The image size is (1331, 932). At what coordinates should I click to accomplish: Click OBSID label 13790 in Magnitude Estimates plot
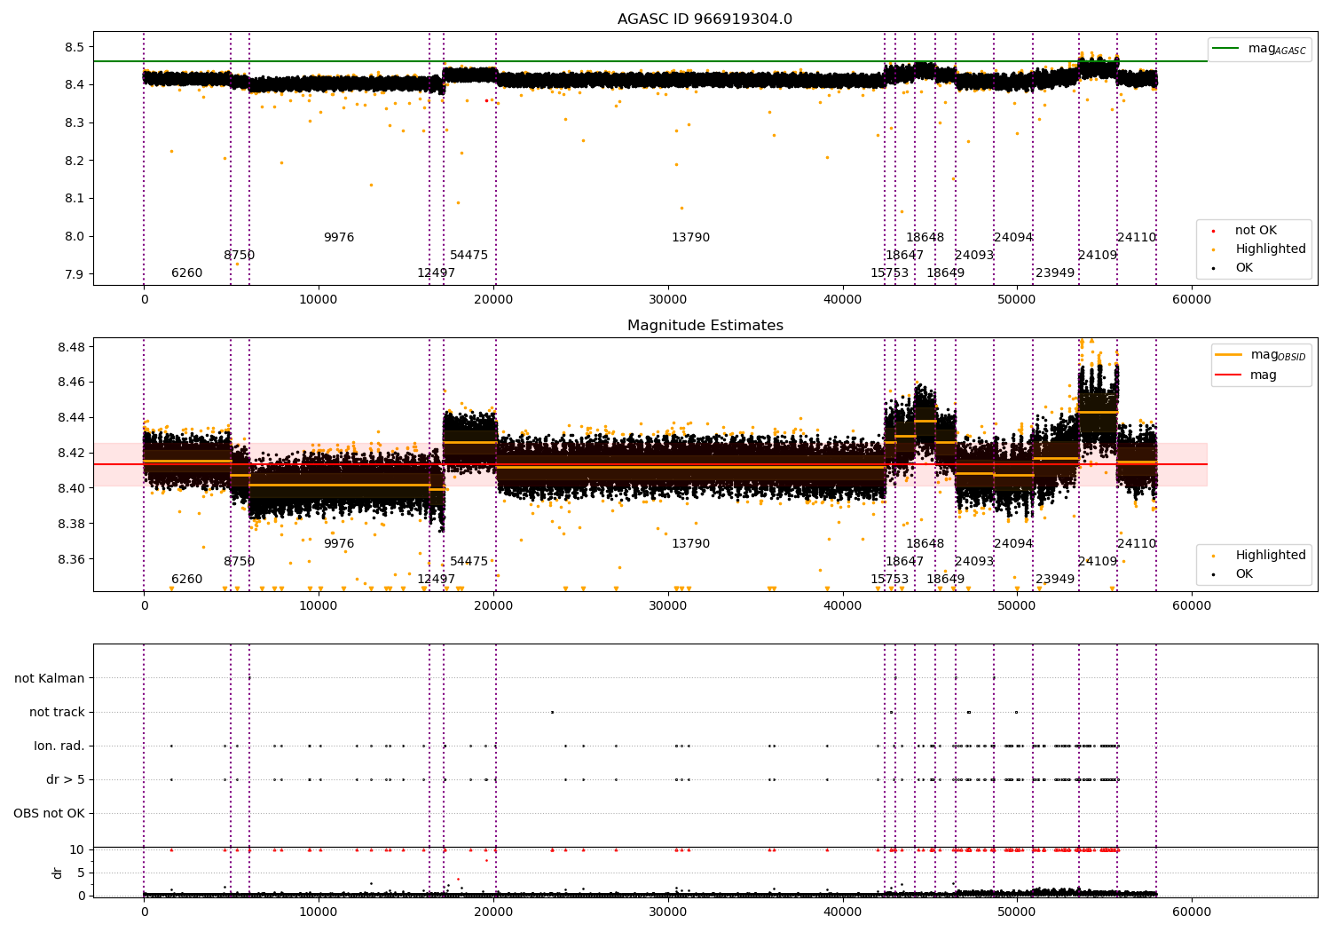click(x=690, y=544)
